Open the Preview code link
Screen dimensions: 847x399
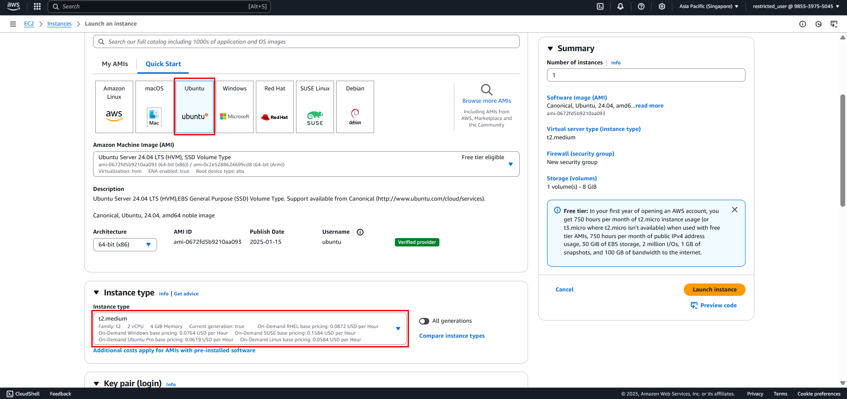718,306
